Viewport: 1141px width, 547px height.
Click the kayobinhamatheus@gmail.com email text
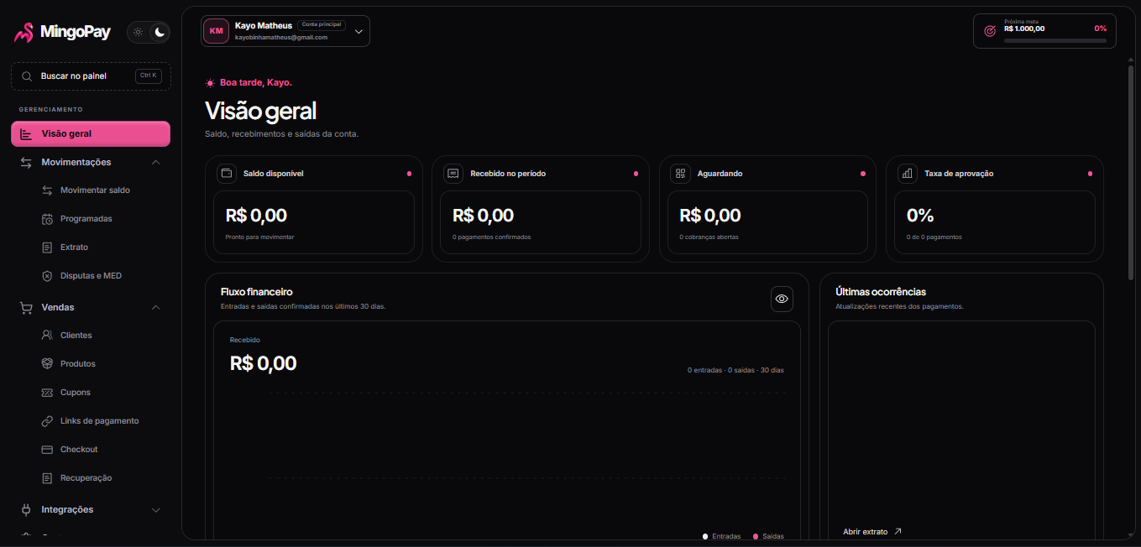point(281,38)
